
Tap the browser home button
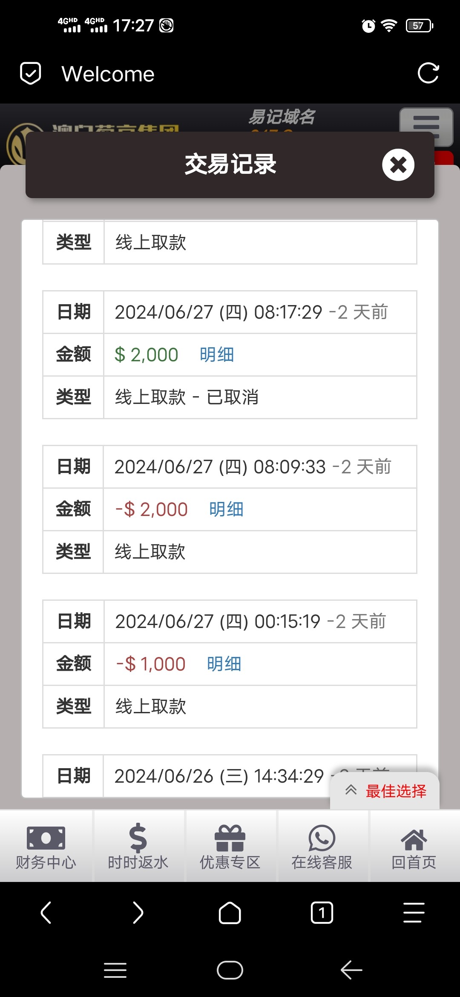coord(230,913)
